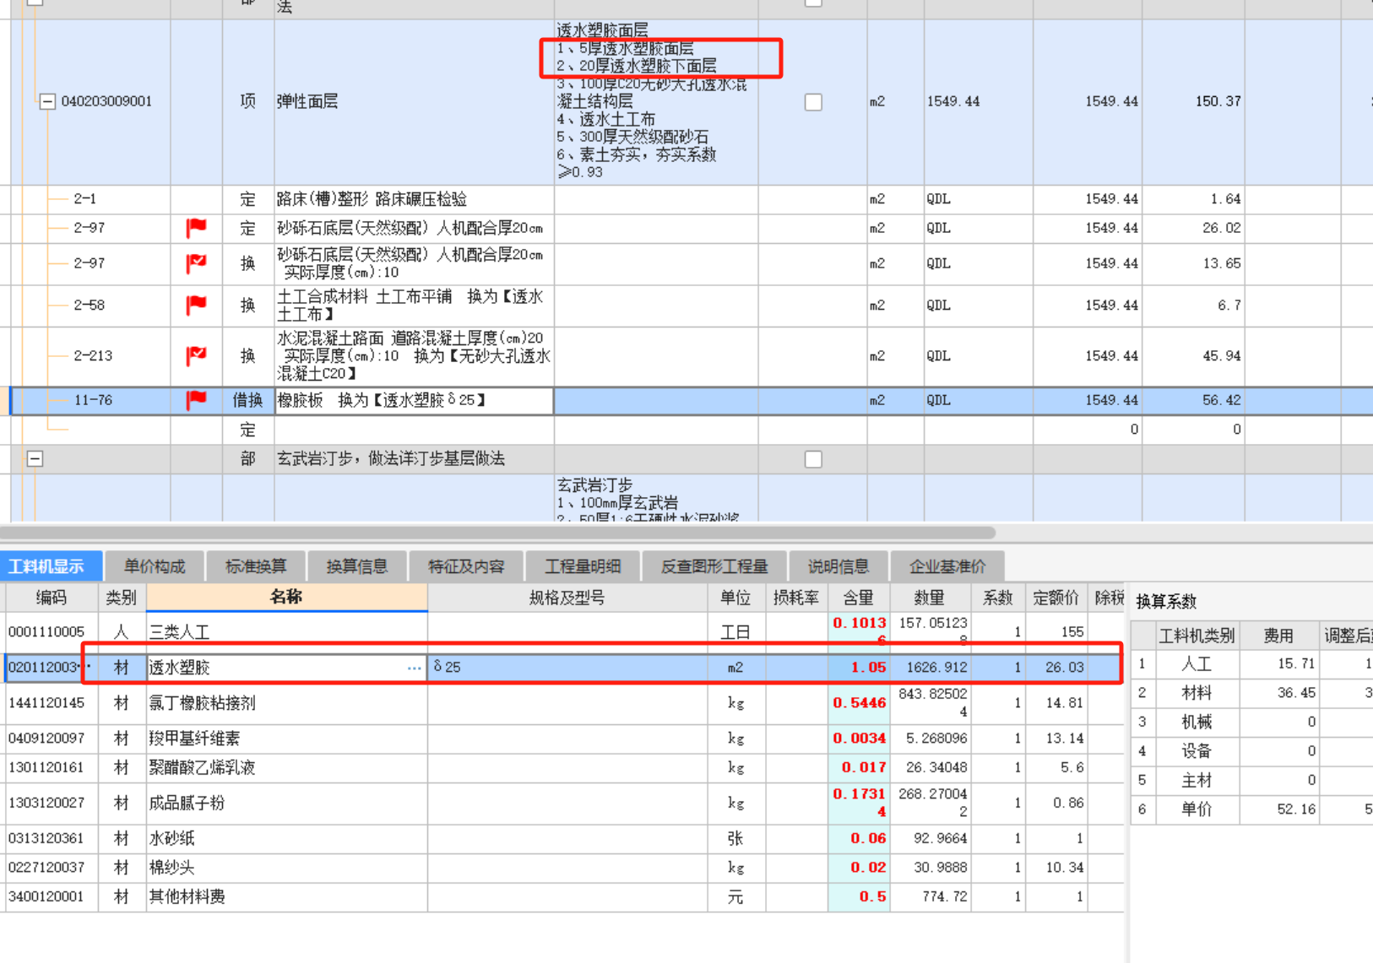Click the red flag on the 2-213 row
Image resolution: width=1373 pixels, height=963 pixels.
click(x=197, y=355)
